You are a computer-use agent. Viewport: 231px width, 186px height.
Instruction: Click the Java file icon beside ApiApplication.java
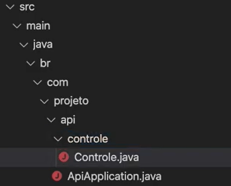point(57,176)
